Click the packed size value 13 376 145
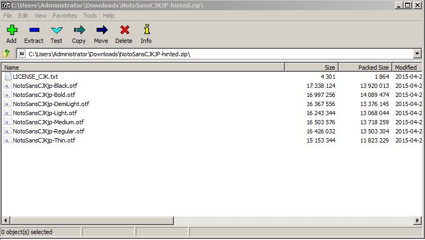 (x=375, y=104)
